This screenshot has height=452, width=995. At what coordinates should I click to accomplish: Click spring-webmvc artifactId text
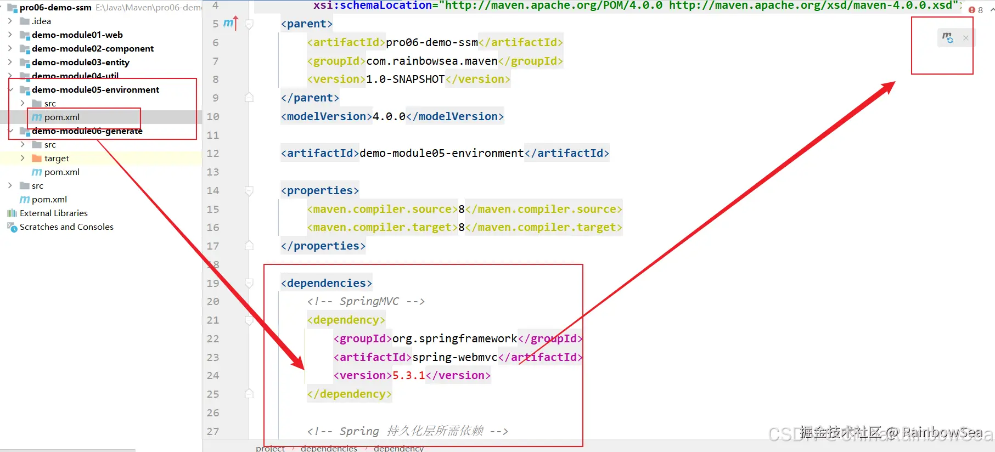(x=455, y=357)
